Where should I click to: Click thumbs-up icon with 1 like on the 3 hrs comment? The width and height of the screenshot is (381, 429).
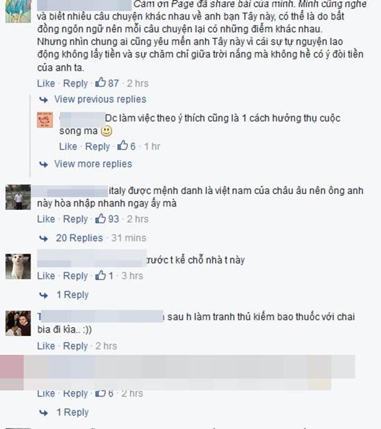(100, 275)
